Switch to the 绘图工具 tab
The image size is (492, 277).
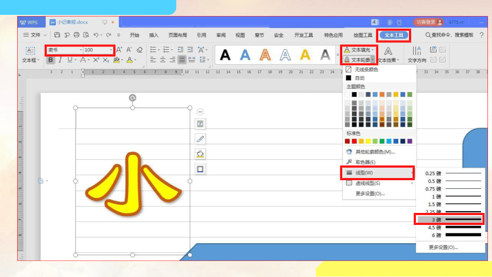[363, 35]
